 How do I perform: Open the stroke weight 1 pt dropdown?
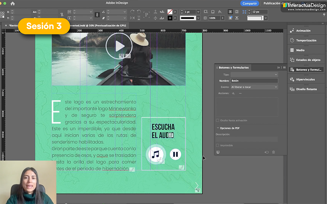[198, 12]
